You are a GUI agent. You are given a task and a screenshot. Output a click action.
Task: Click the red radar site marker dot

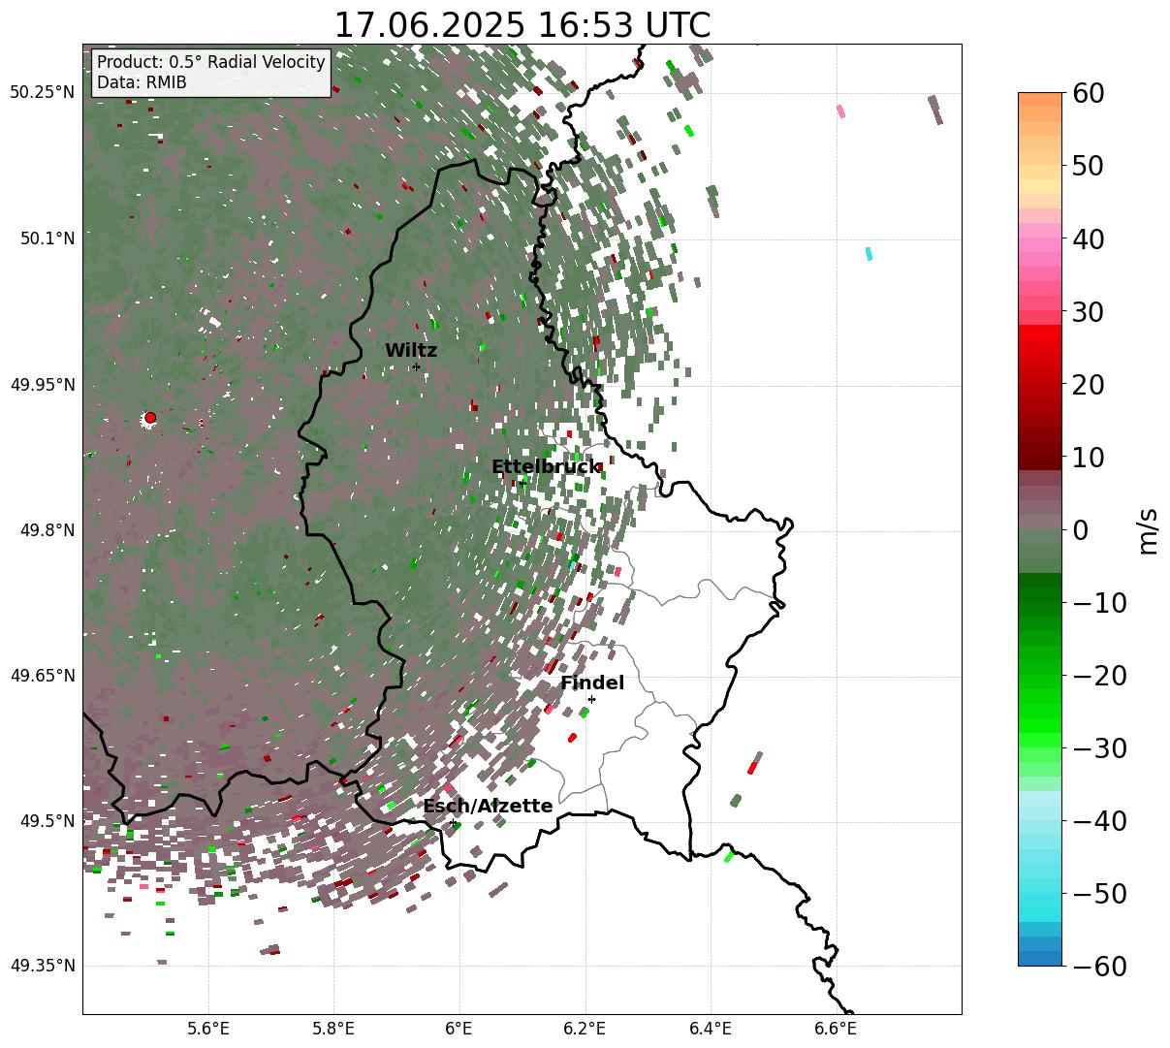pos(150,418)
